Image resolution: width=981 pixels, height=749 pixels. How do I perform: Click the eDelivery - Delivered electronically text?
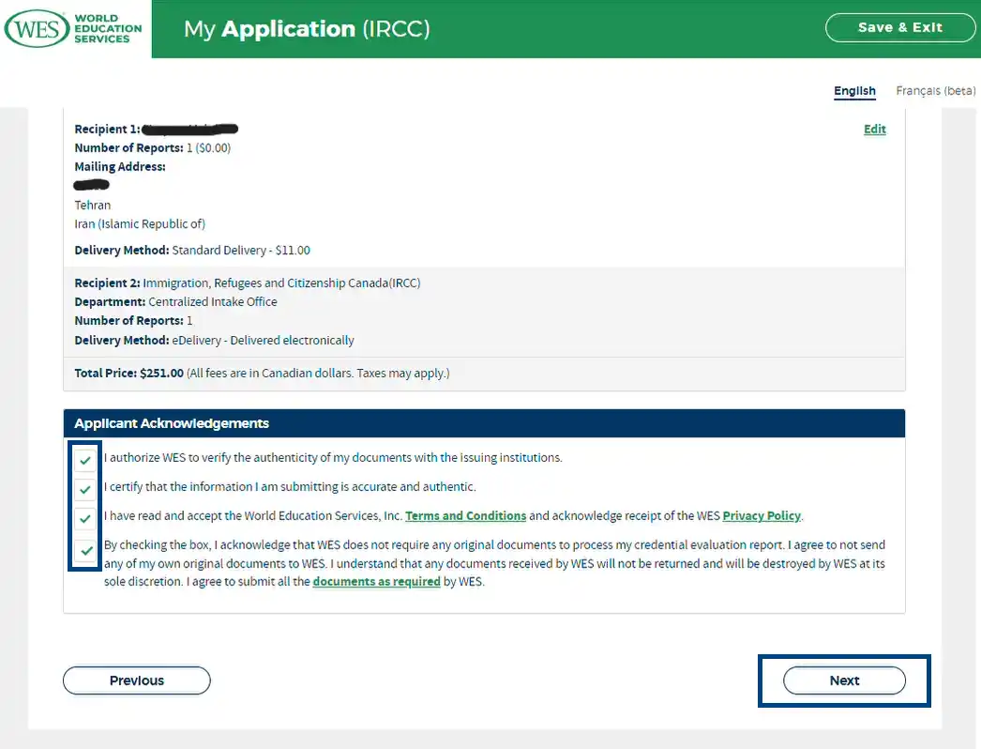click(x=263, y=340)
